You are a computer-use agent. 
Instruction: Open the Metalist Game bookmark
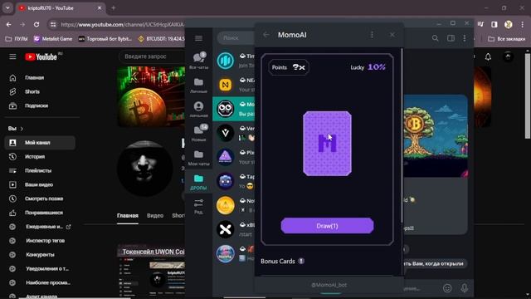[x=53, y=39]
